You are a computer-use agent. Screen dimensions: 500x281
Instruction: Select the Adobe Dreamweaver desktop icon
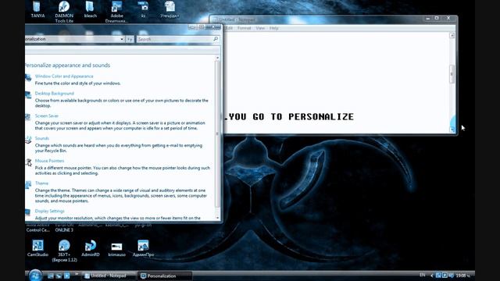(x=116, y=12)
